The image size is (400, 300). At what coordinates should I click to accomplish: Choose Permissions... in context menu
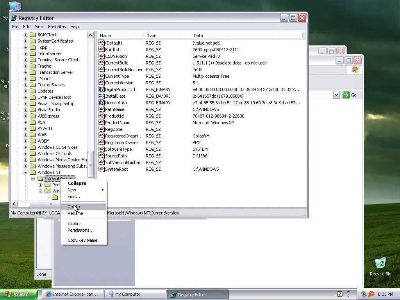[x=84, y=230]
